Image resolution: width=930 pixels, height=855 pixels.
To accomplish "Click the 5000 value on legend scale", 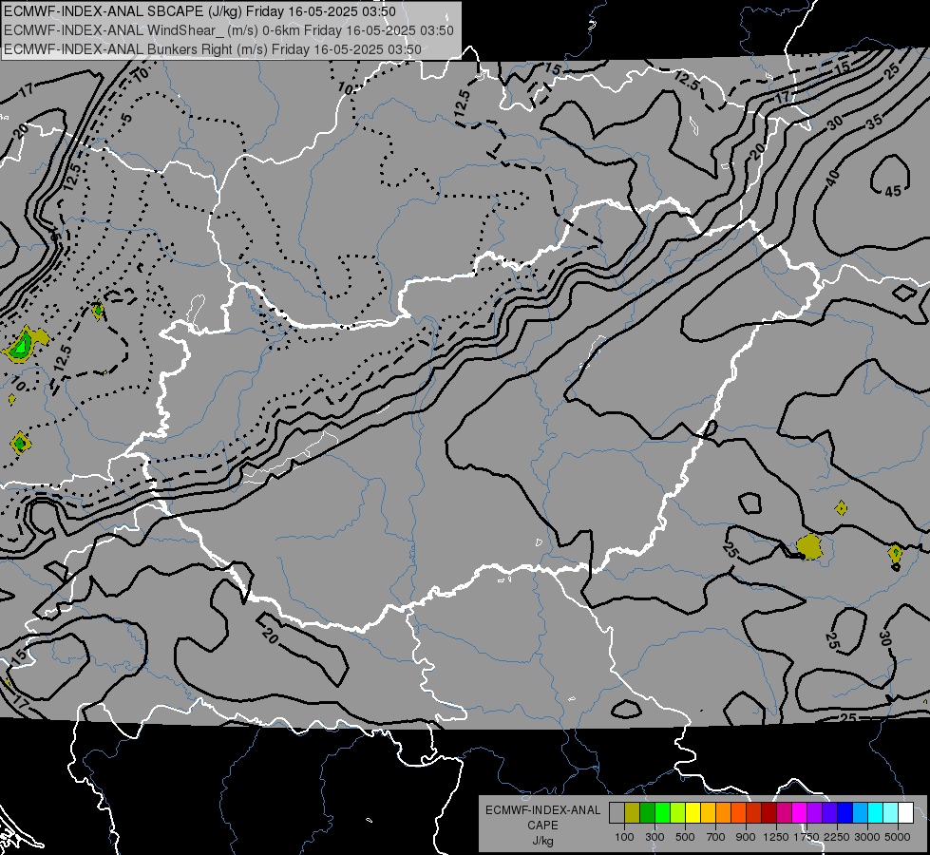I will coord(898,837).
